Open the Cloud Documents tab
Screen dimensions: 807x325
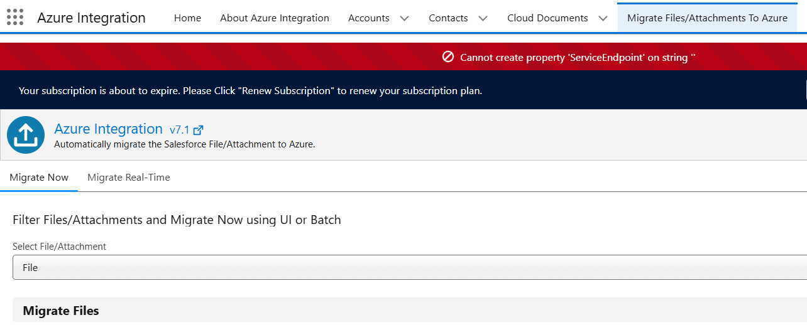pyautogui.click(x=547, y=18)
